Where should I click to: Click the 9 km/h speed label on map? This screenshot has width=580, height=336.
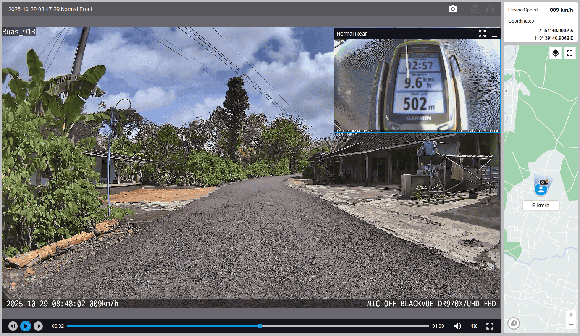pyautogui.click(x=541, y=205)
